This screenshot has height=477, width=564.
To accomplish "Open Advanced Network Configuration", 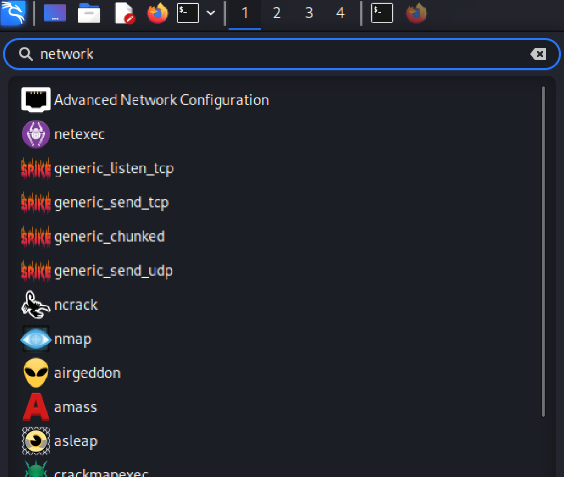I will (162, 100).
